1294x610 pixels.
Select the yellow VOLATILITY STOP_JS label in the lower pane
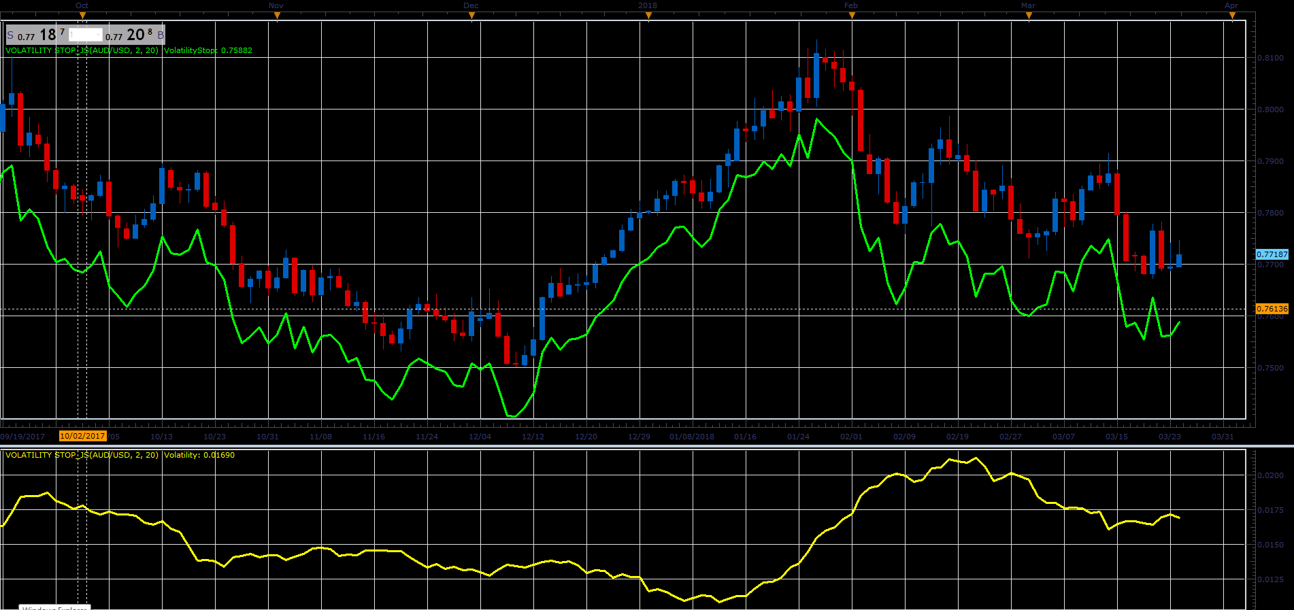(x=82, y=455)
